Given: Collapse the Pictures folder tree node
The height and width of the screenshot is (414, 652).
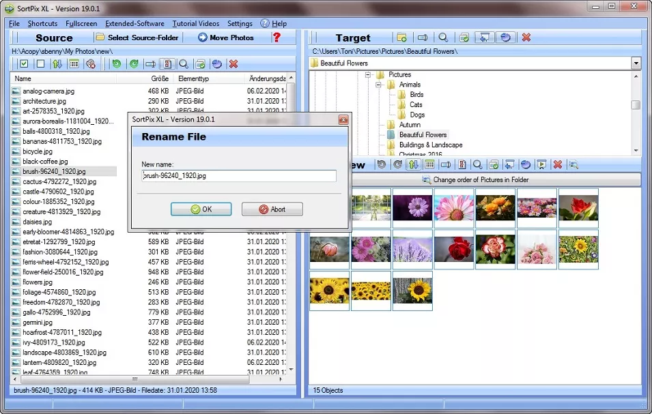Looking at the screenshot, I should click(367, 74).
